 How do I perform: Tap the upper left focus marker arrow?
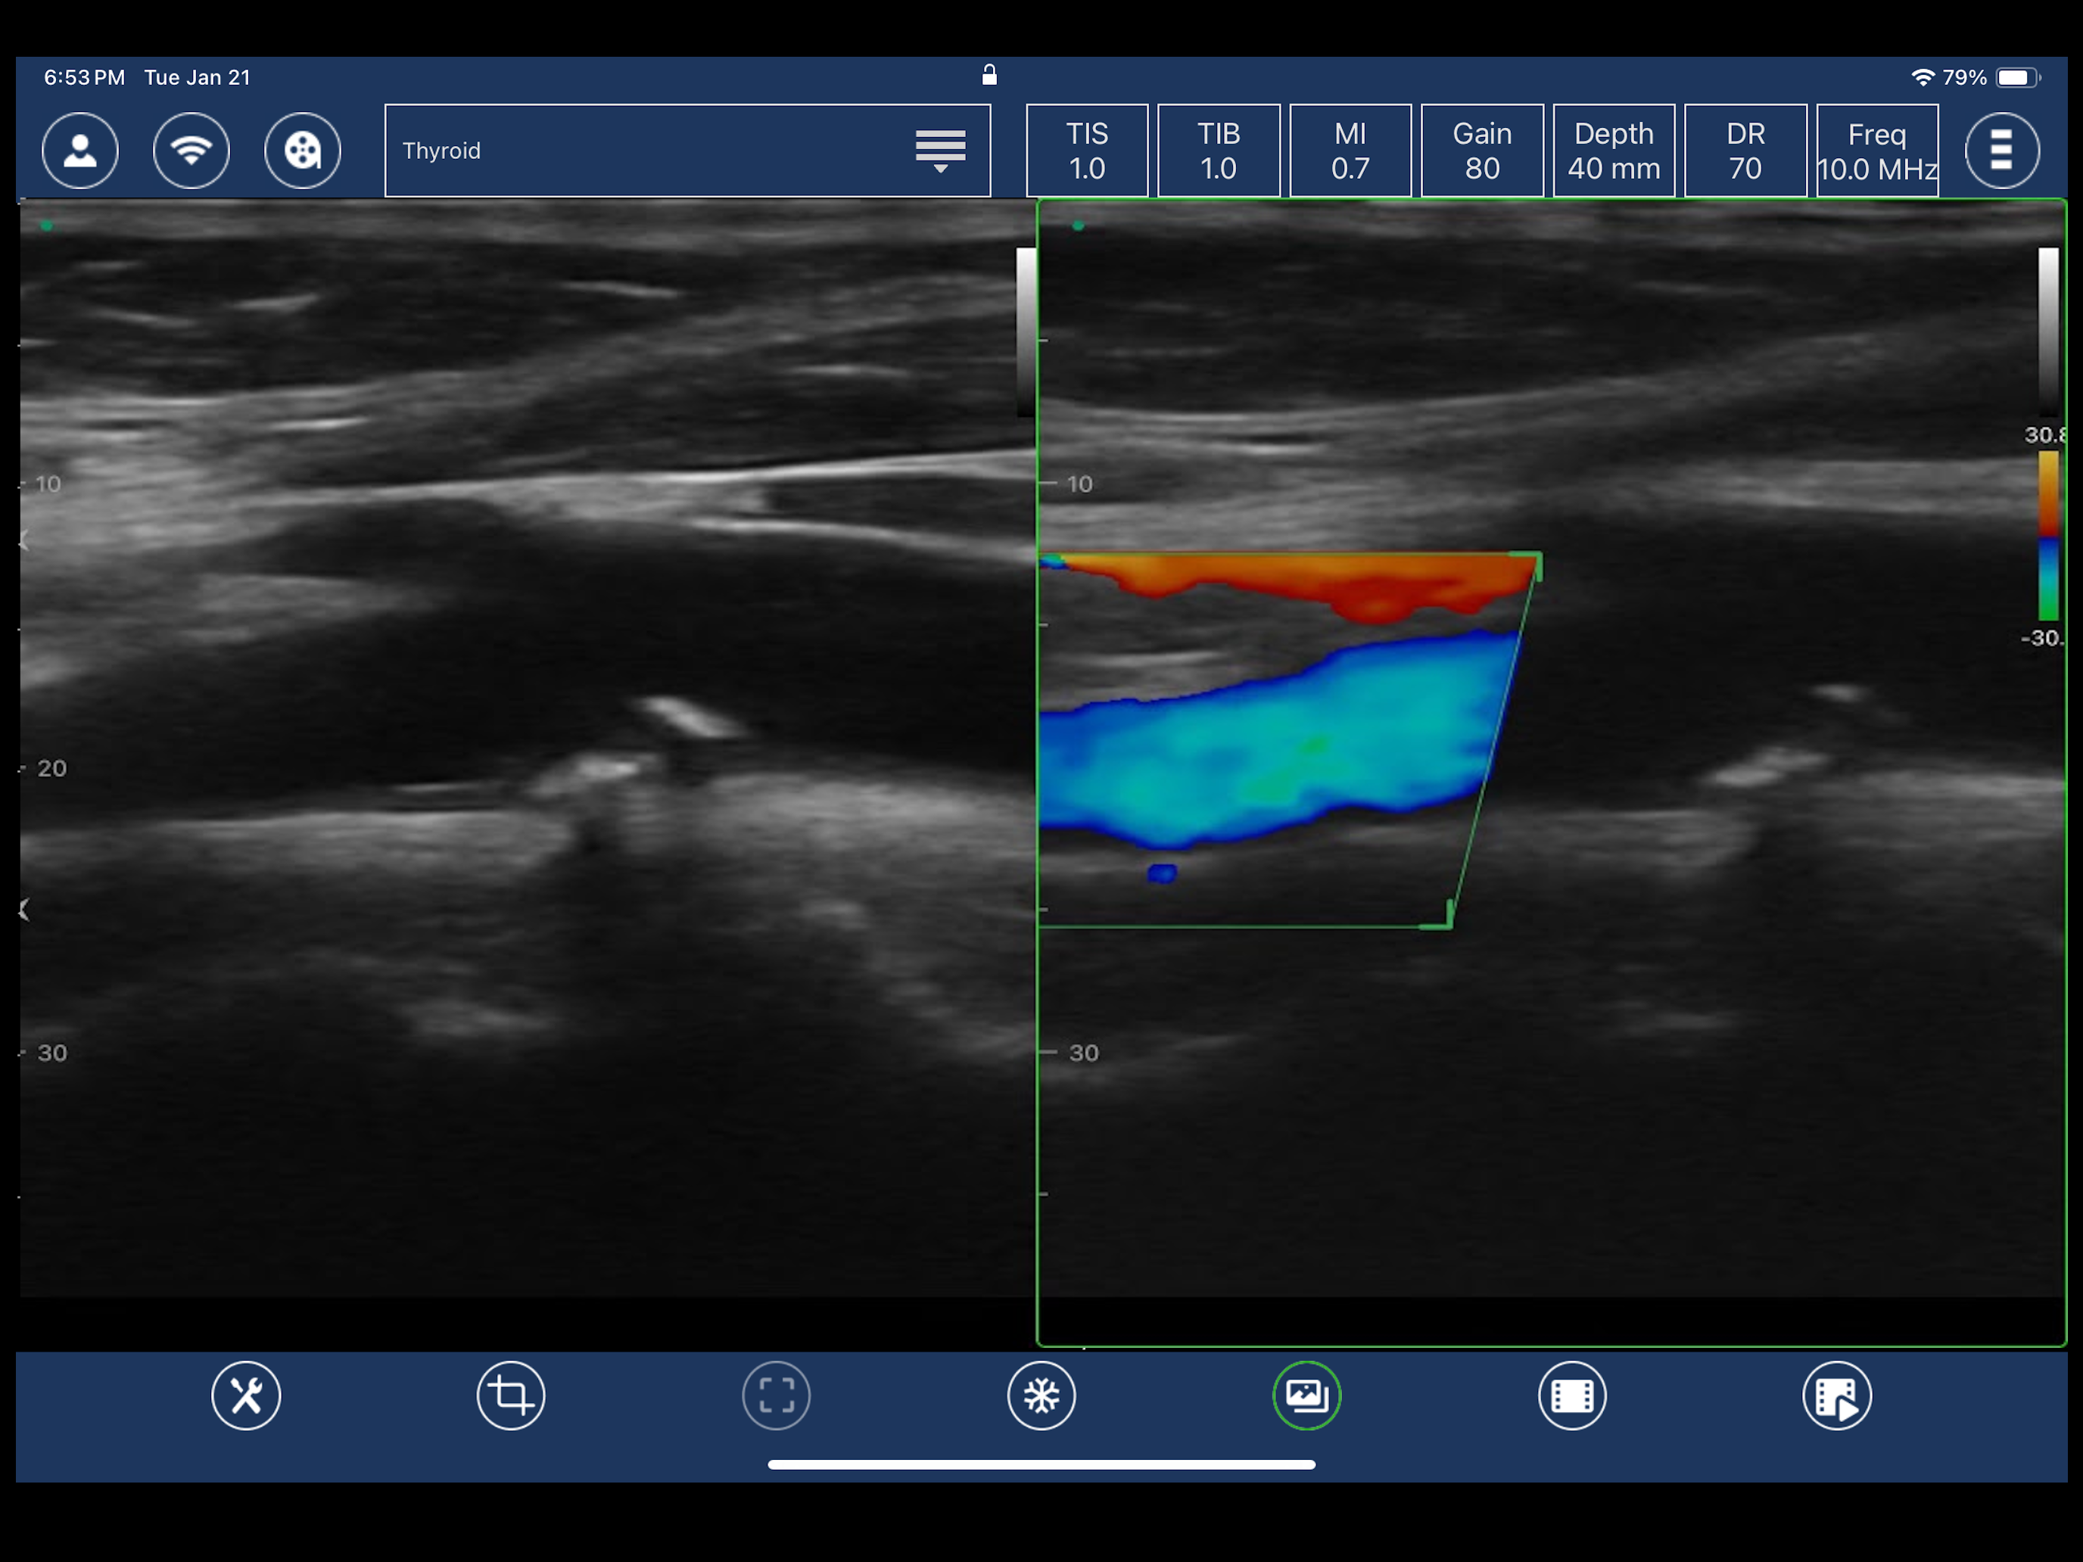(x=24, y=540)
